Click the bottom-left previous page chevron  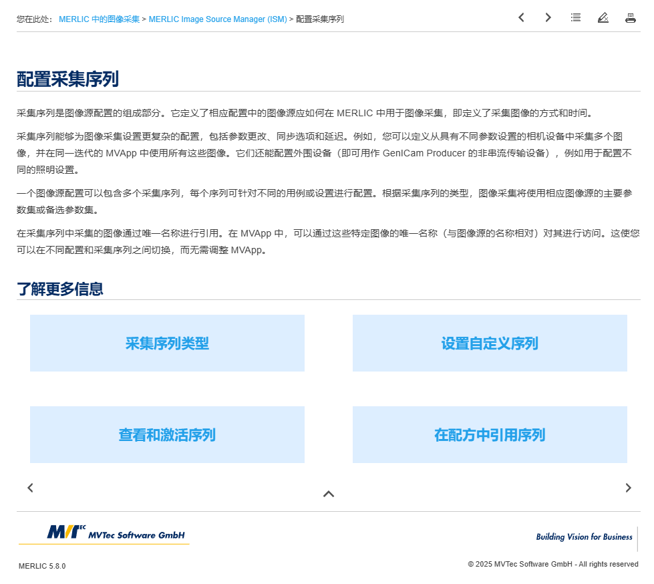point(30,488)
